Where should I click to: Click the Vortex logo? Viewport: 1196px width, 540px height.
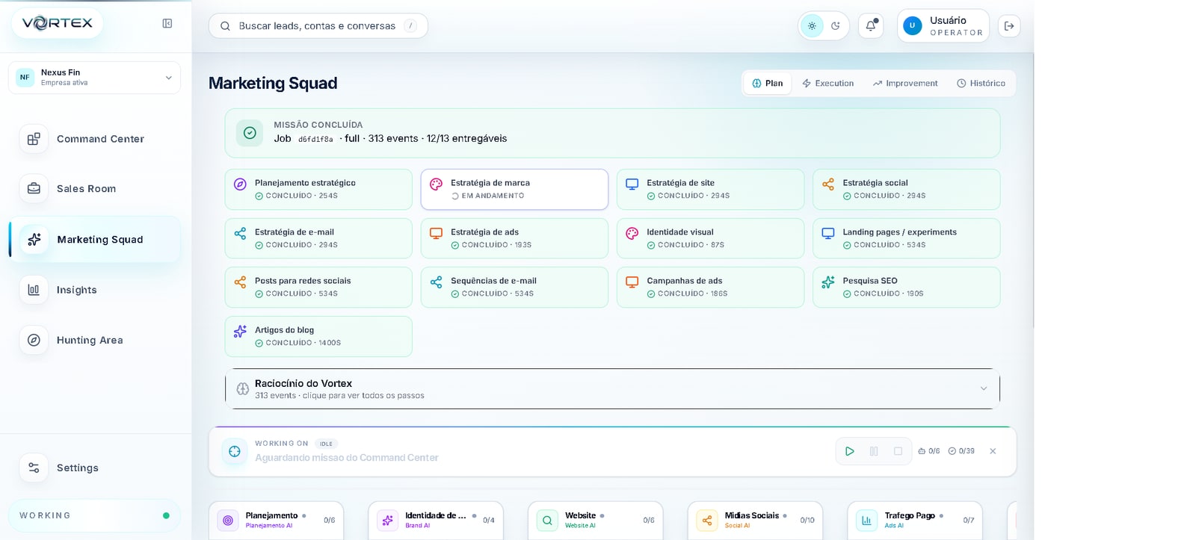(x=58, y=23)
